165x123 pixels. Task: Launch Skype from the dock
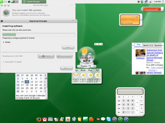109,119
